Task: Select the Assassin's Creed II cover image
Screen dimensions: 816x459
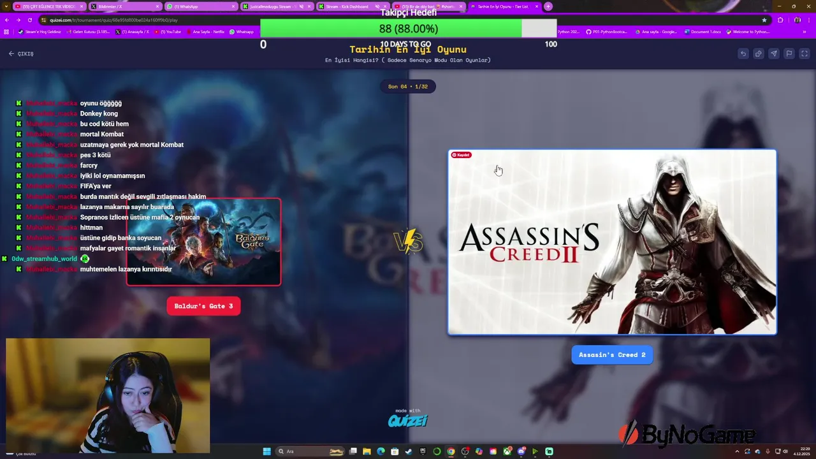Action: [x=612, y=242]
